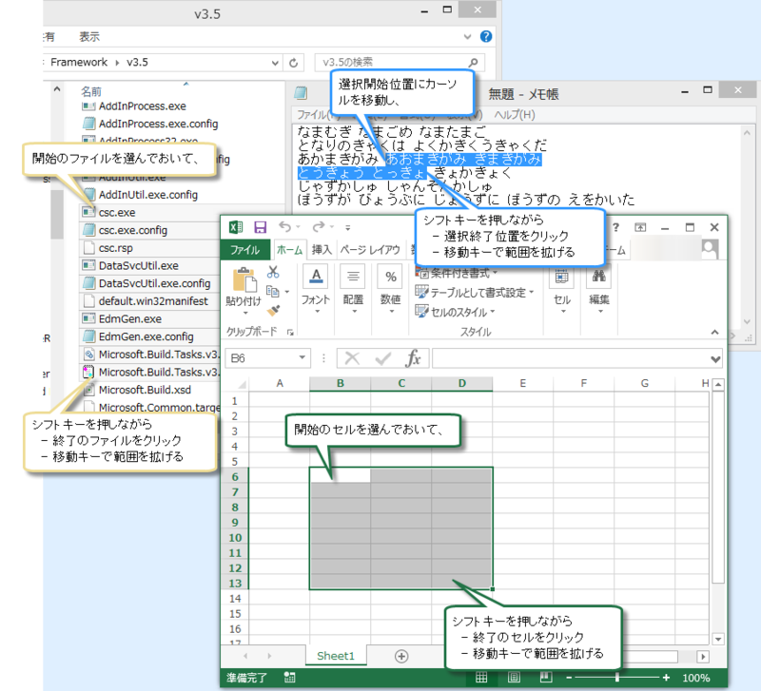Click the v3.5 breadcrumb in Explorer address bar
This screenshot has width=761, height=691.
coord(137,63)
